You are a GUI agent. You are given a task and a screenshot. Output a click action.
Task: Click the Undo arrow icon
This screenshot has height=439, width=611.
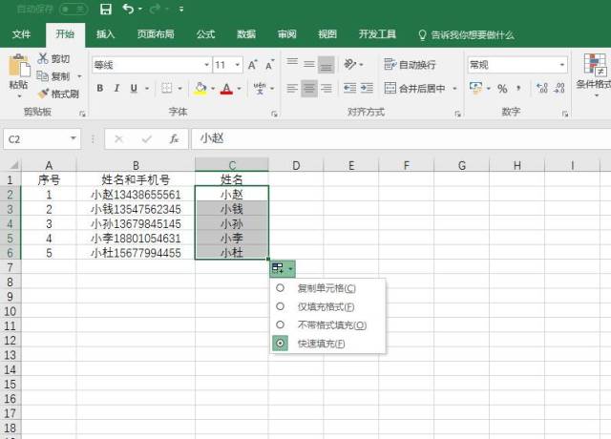click(128, 9)
